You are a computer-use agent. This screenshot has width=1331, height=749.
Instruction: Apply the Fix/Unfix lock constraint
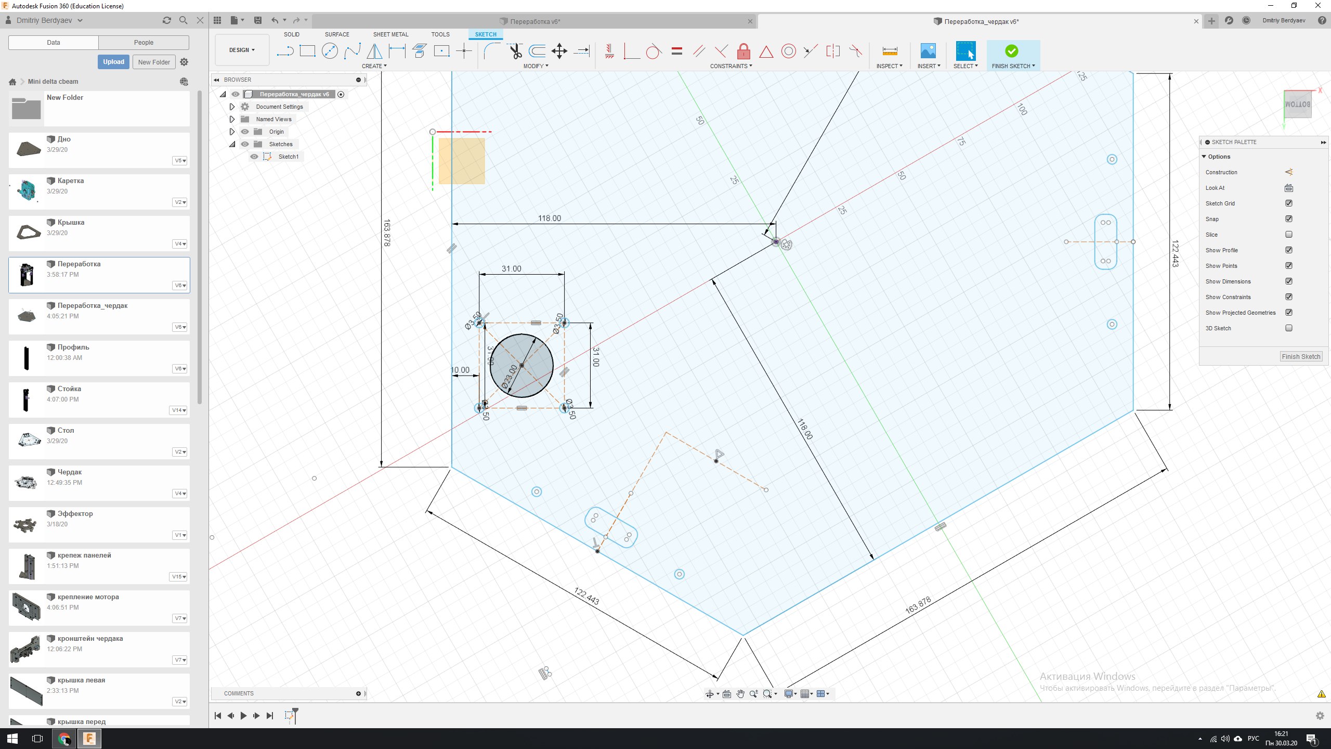click(x=743, y=51)
